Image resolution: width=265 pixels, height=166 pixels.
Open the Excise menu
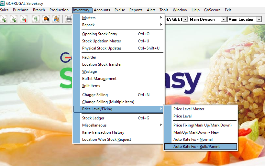(x=120, y=10)
